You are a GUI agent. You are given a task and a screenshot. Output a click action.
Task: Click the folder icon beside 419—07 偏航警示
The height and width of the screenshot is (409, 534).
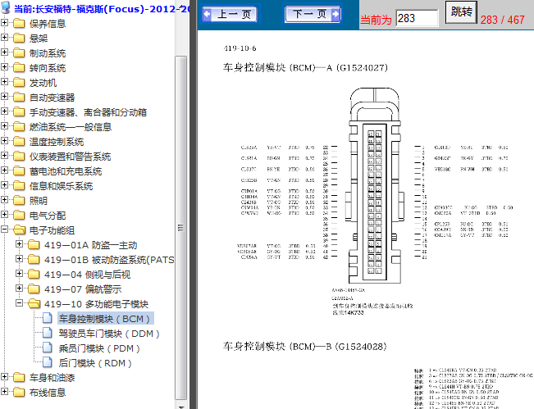(34, 289)
